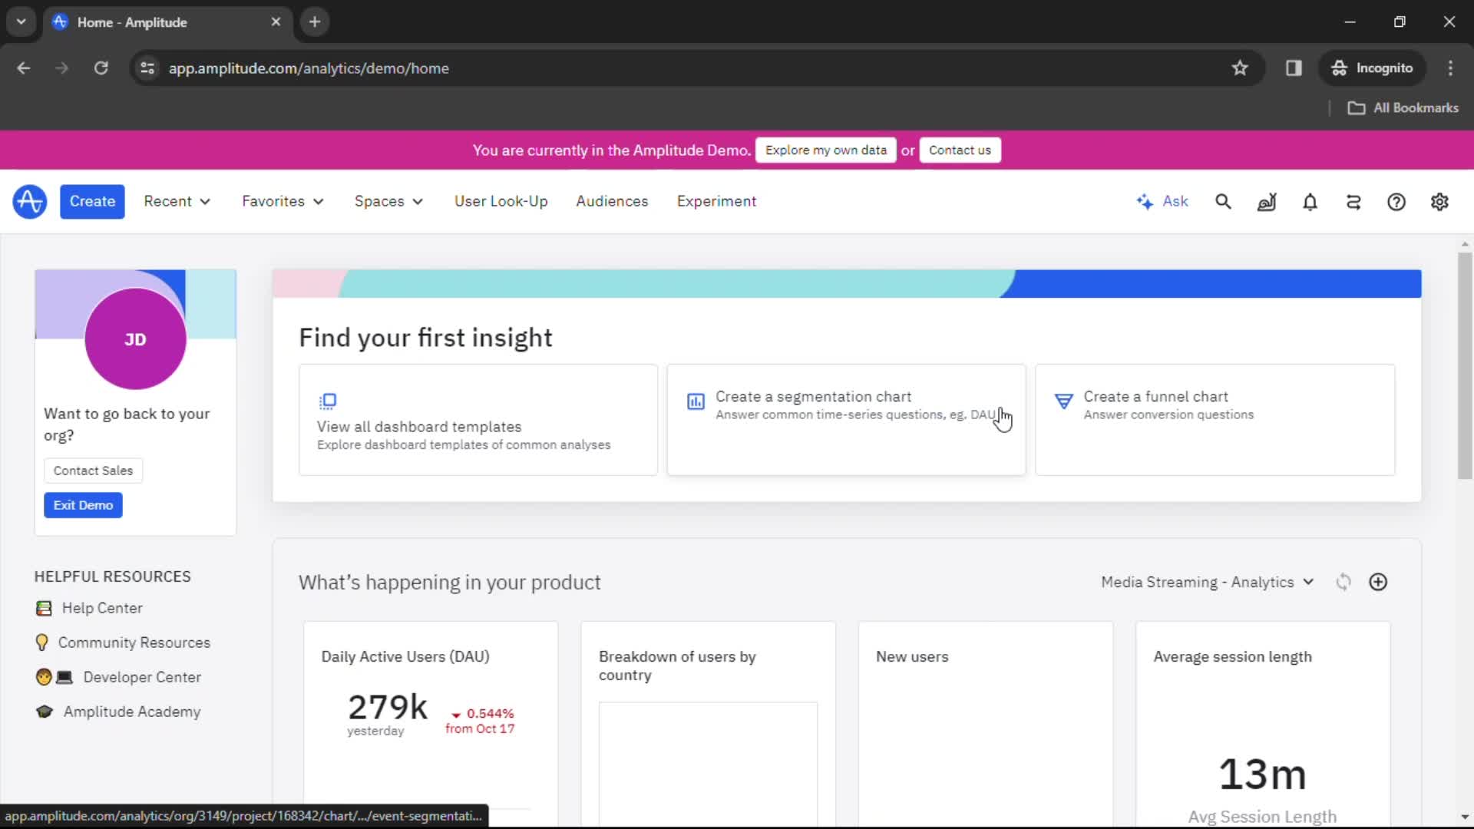
Task: Click Explore my own data button
Action: (826, 150)
